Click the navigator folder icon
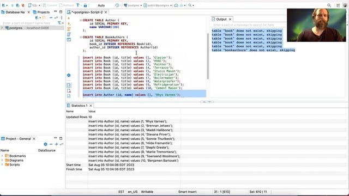 tap(44, 17)
